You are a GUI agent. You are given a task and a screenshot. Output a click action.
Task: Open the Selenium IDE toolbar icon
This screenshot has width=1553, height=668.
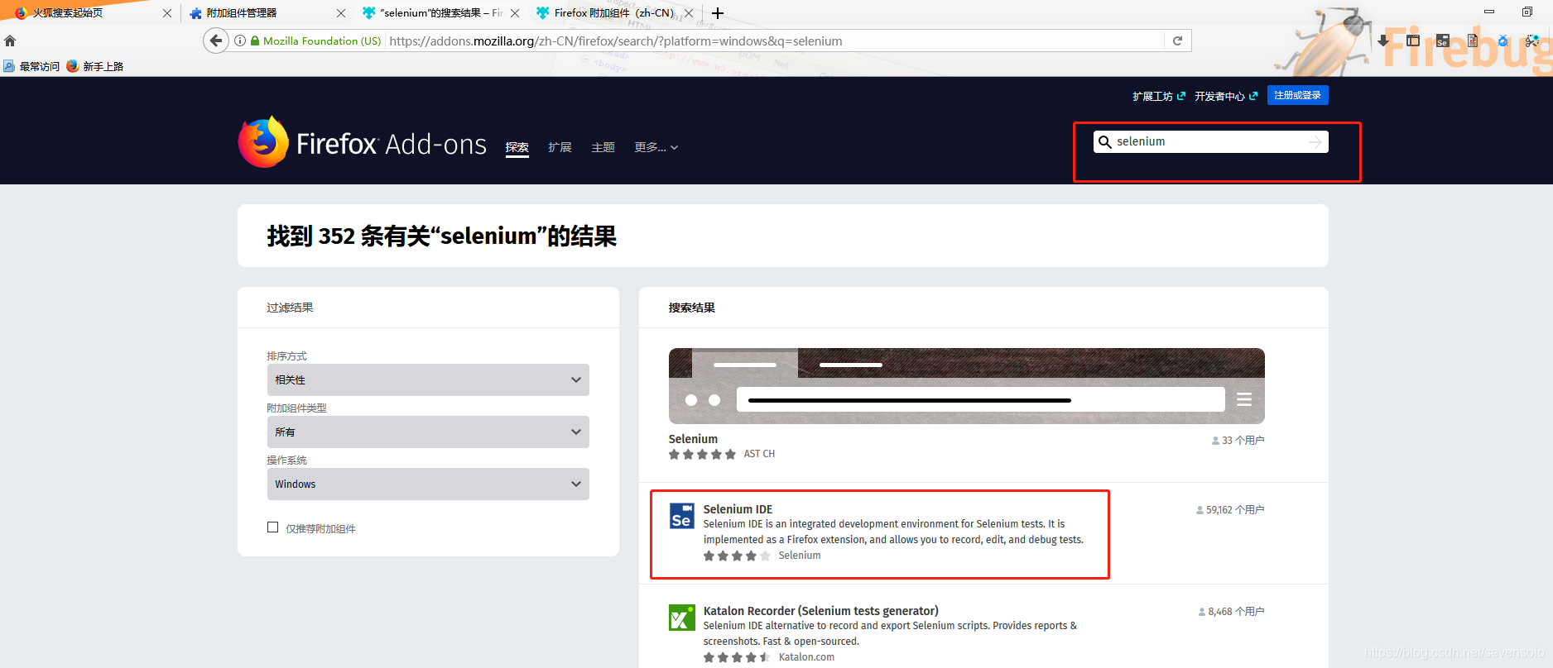click(x=1442, y=41)
